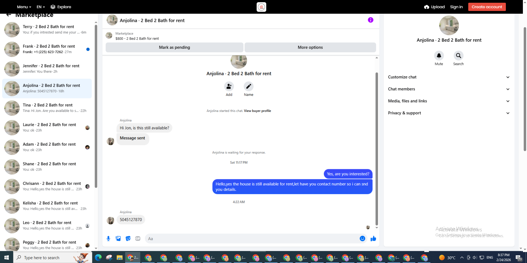Click the Upload cloud icon

427,7
